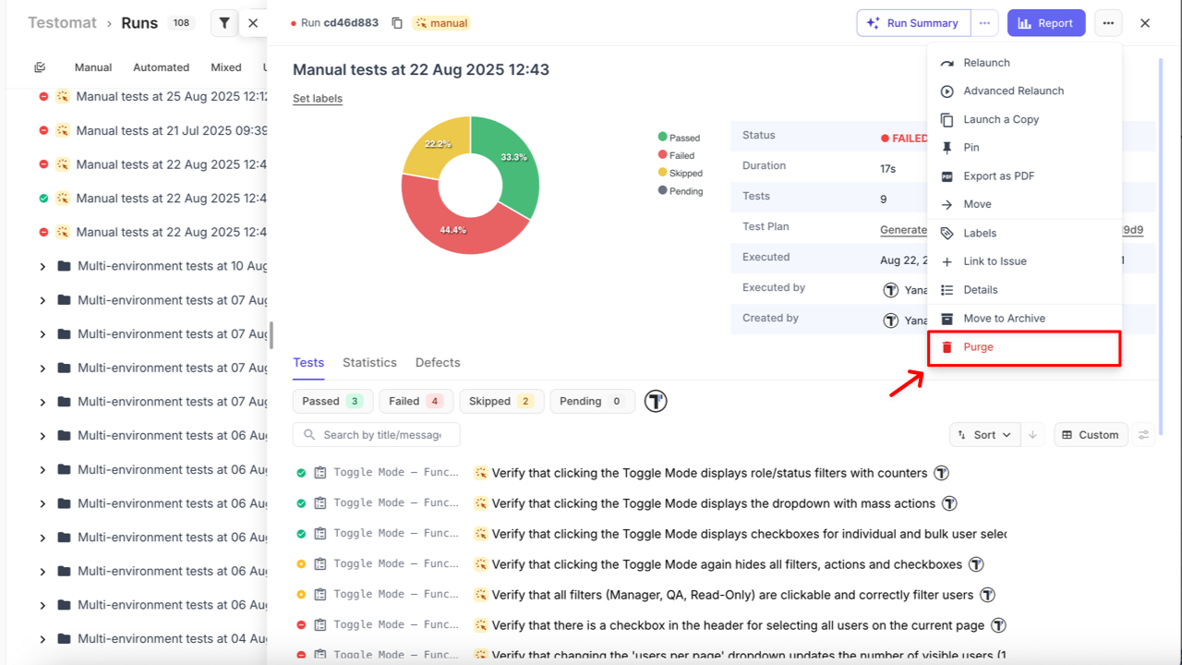Viewport: 1182px width, 665px height.
Task: Open the Sort dropdown
Action: [984, 435]
